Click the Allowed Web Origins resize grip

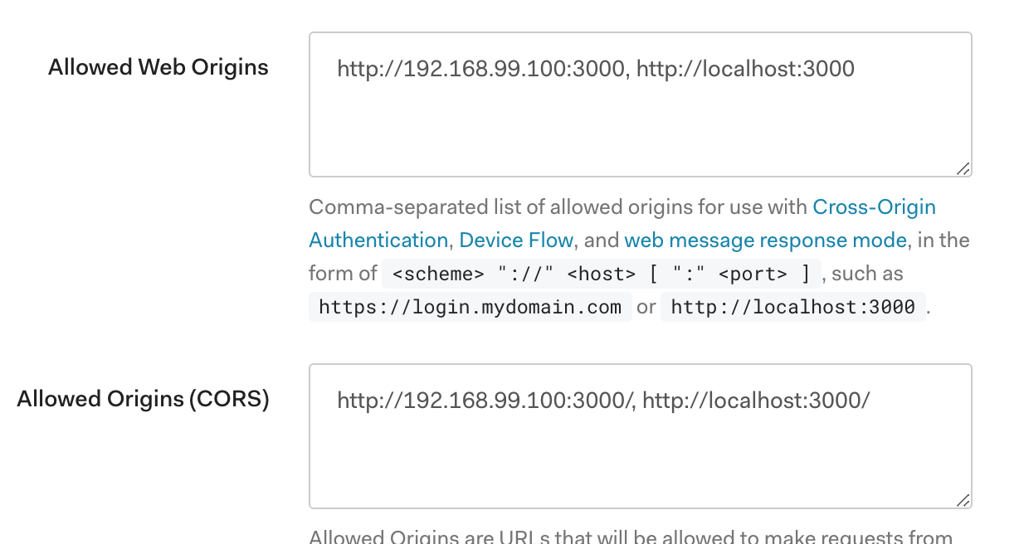[964, 170]
